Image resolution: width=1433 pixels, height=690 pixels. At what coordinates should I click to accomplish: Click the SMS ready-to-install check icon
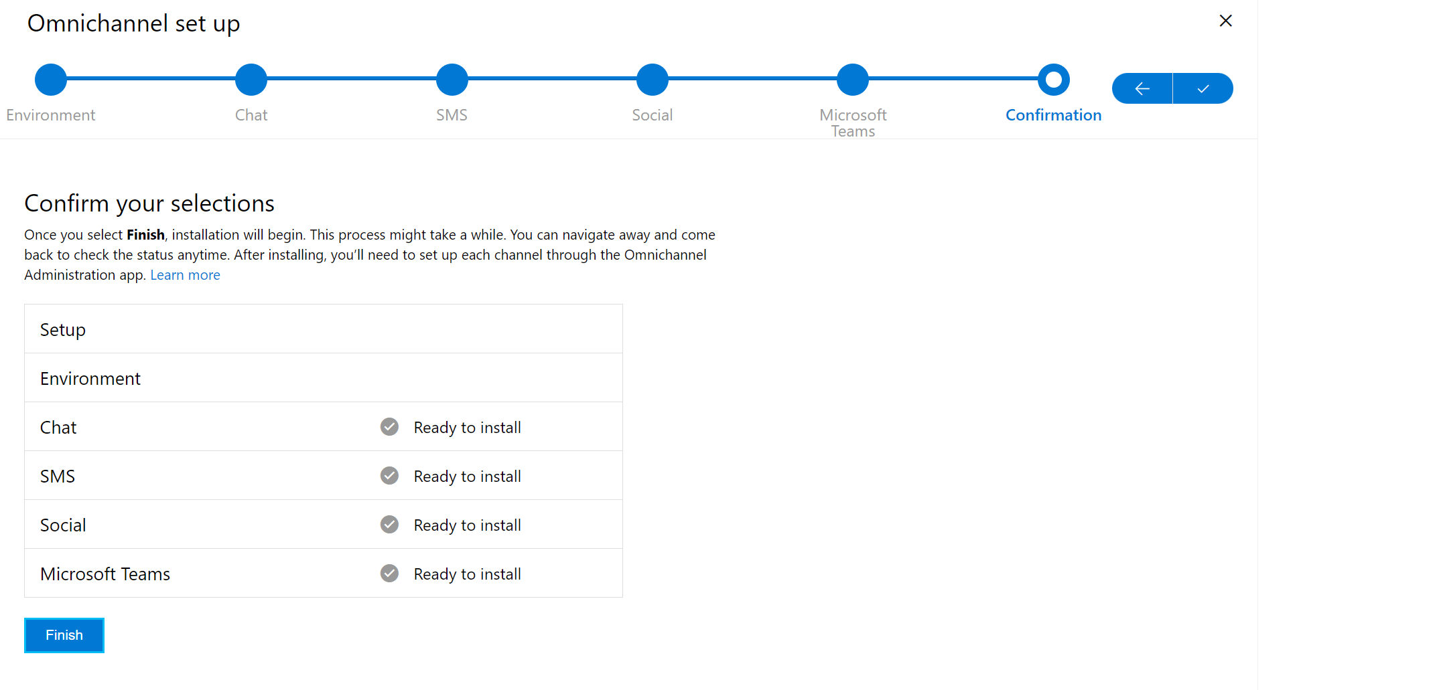pyautogui.click(x=389, y=476)
